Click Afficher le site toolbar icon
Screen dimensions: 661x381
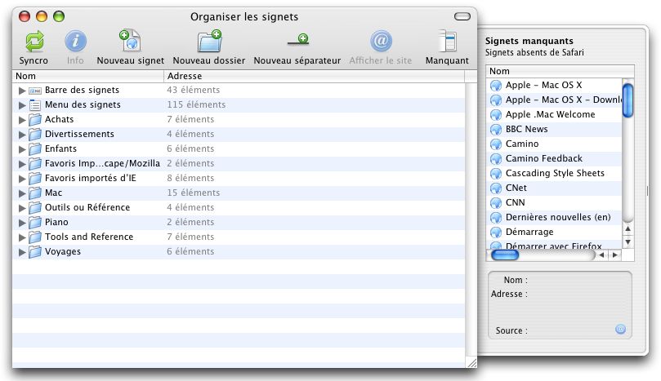click(x=381, y=41)
